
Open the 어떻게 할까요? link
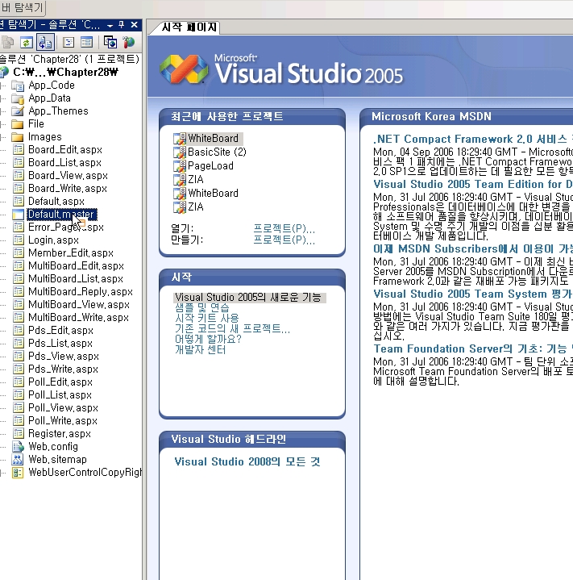(208, 339)
